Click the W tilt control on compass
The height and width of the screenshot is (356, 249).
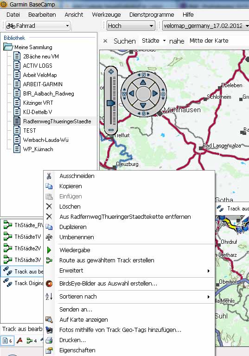[124, 94]
